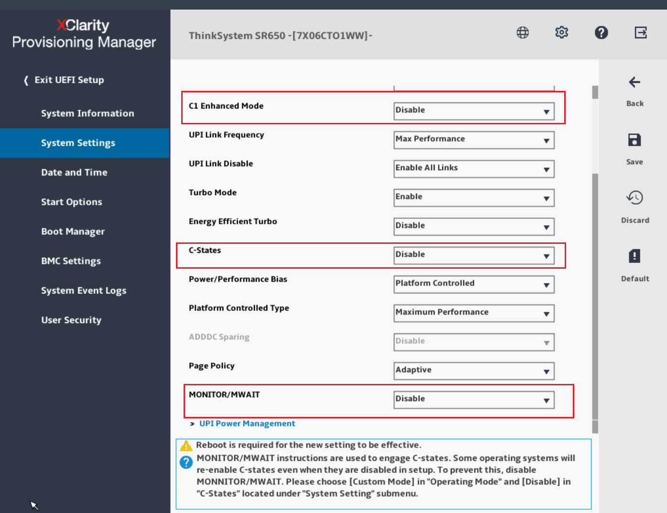667x513 pixels.
Task: Click the vertical scrollbar thumb
Action: 595,296
